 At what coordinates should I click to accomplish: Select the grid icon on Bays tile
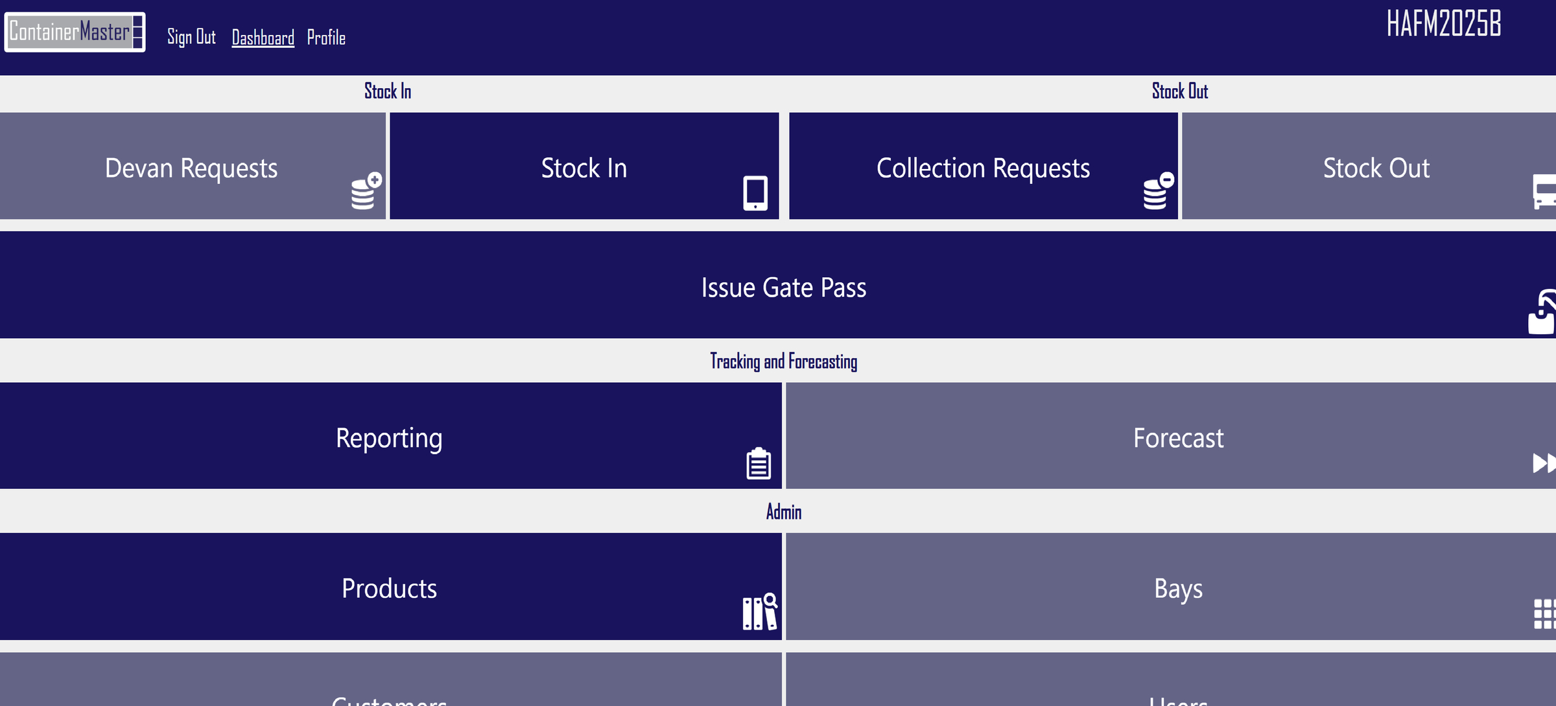[x=1546, y=612]
